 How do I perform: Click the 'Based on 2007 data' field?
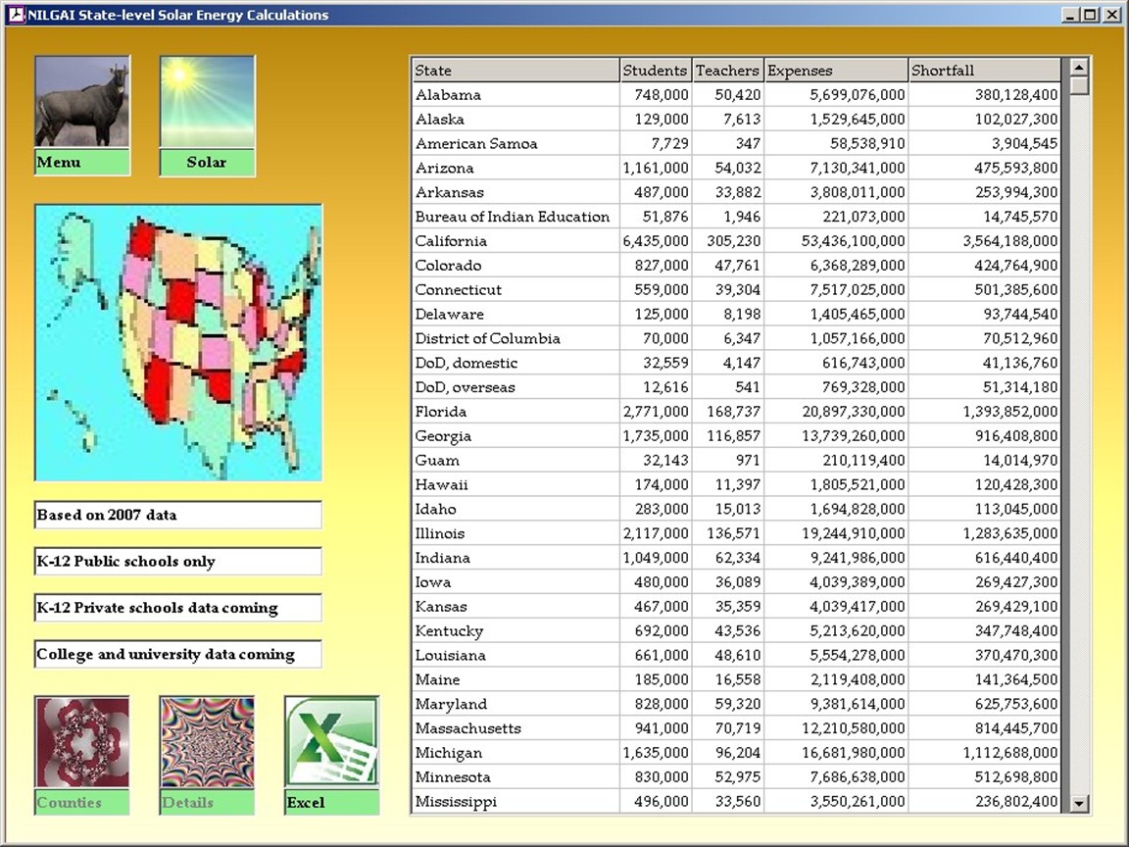tap(178, 515)
